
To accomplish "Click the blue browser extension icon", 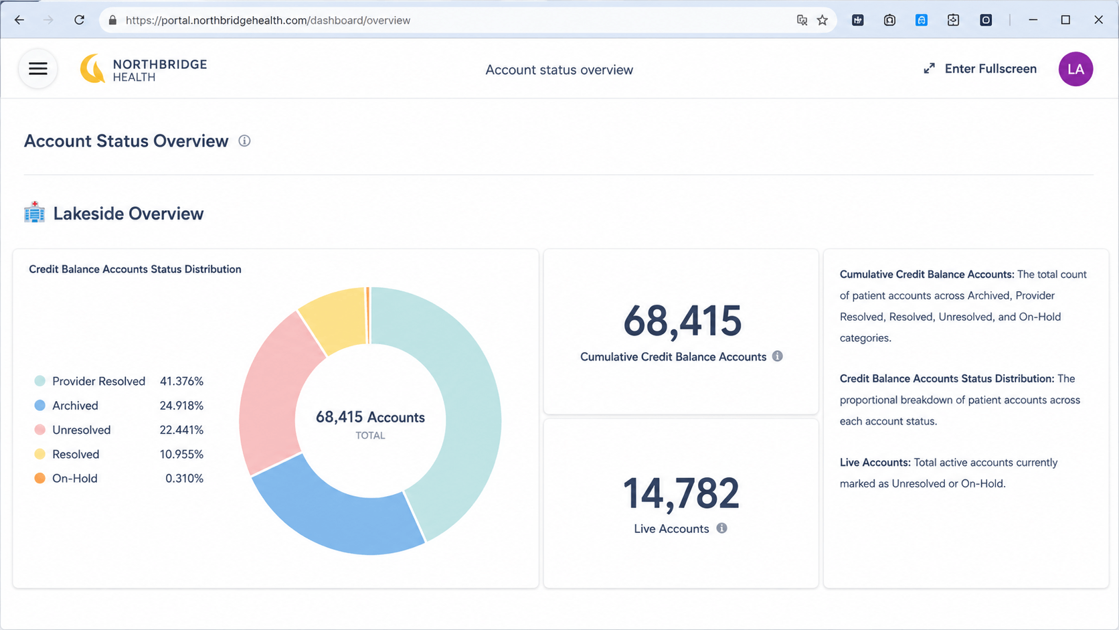I will tap(922, 20).
